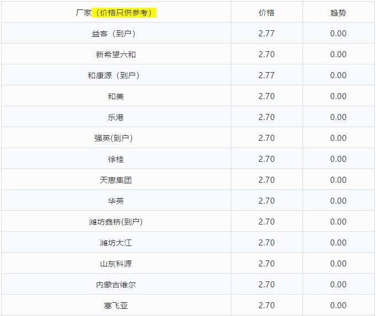The image size is (376, 316).
Task: Select price 2.70 in 新希望六和 row
Action: (x=267, y=55)
